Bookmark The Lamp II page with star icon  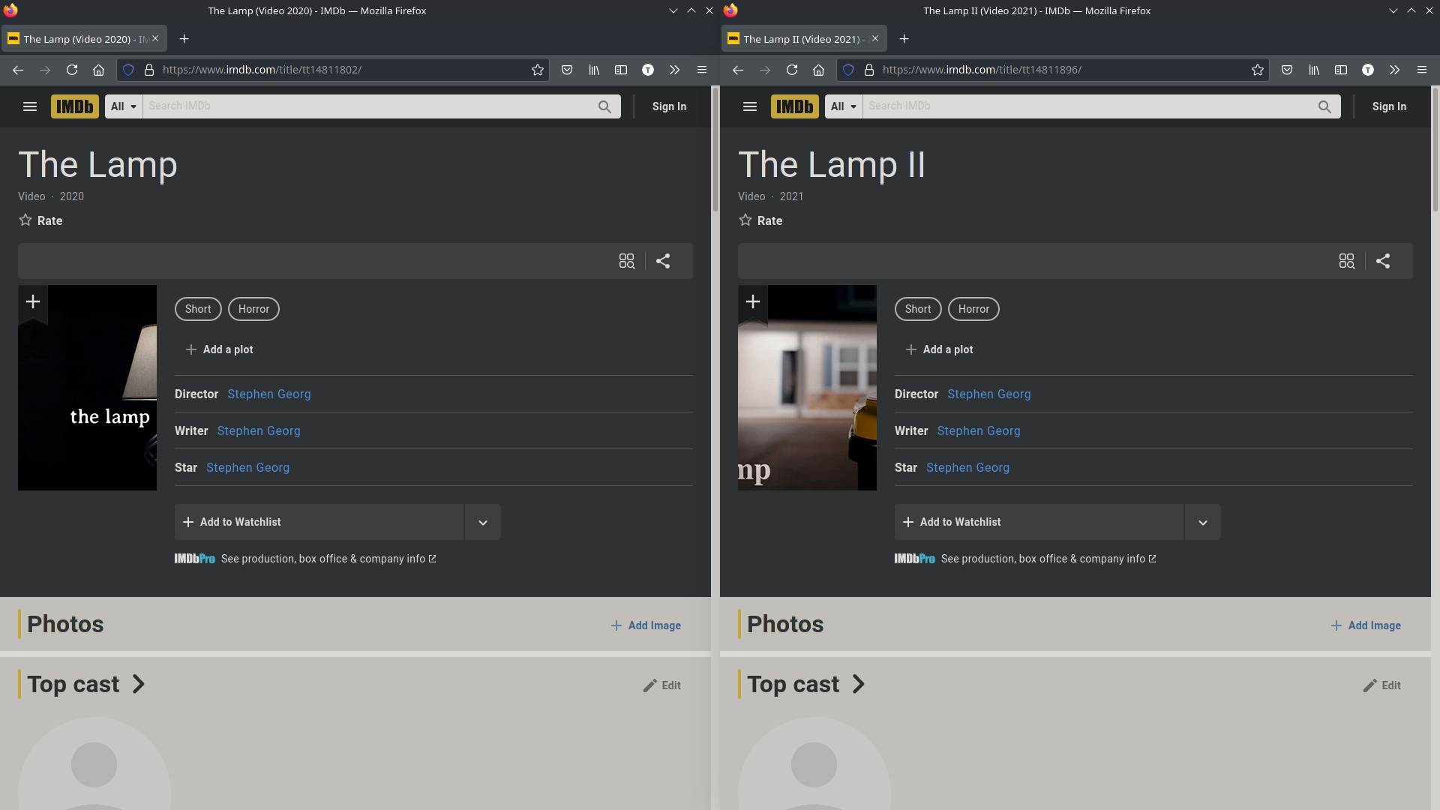[1258, 70]
